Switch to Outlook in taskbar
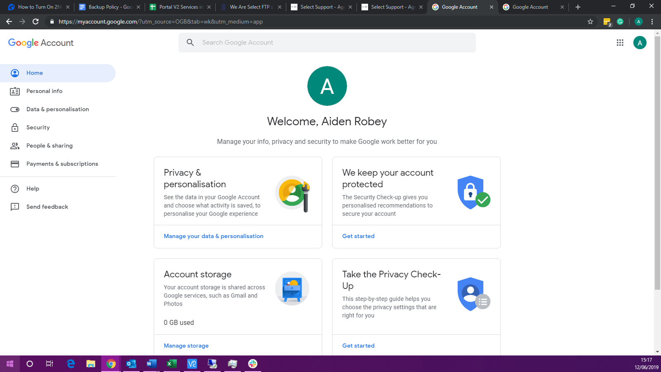 pos(131,364)
